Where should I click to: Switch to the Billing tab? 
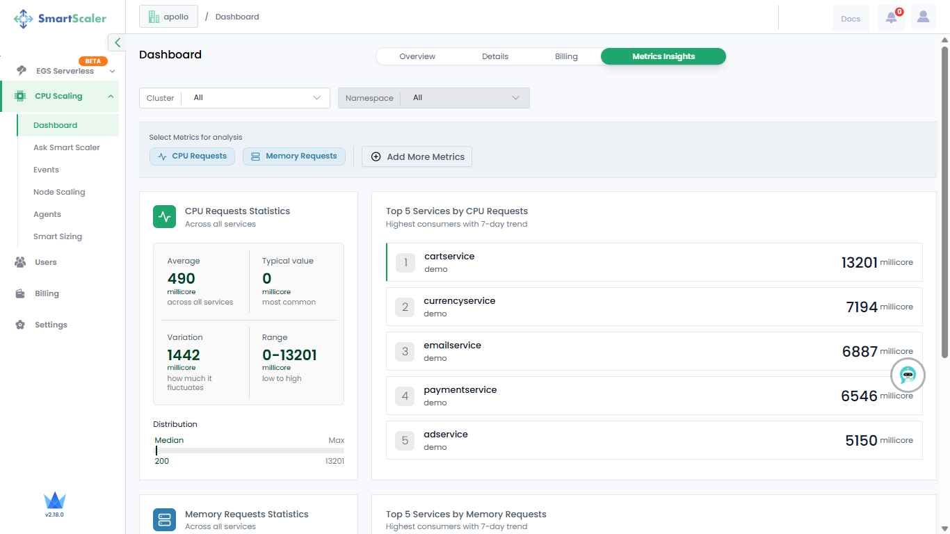[566, 56]
